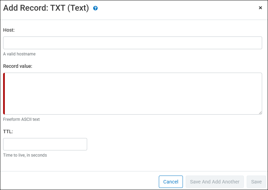Open TXT record help via the question mark
The height and width of the screenshot is (190, 268).
point(95,8)
